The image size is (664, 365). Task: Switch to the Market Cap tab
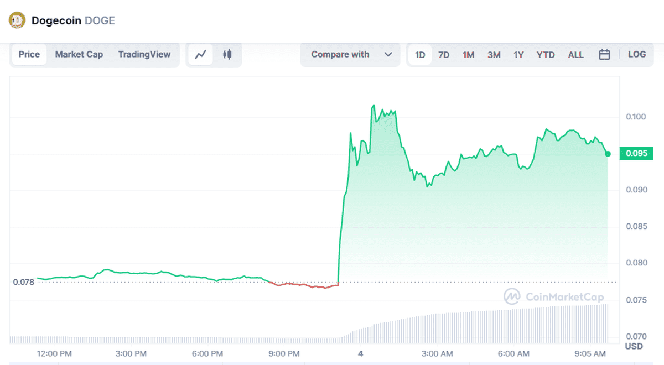[79, 54]
